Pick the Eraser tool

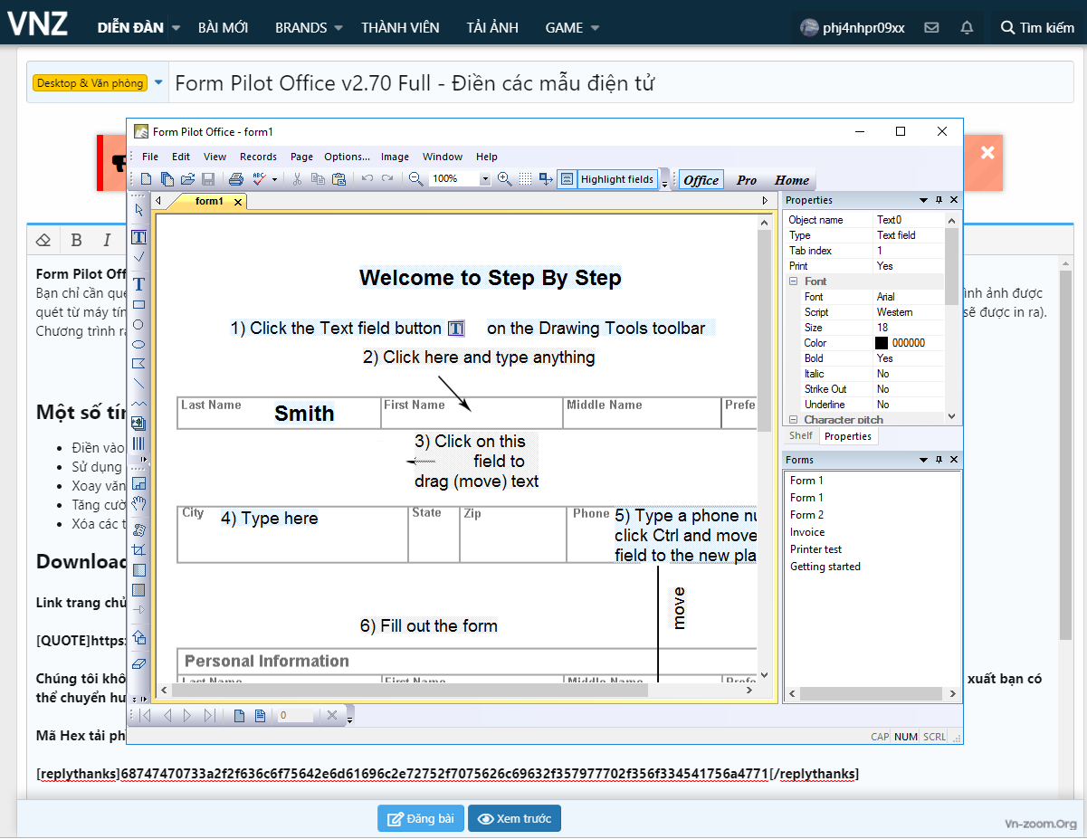tap(139, 663)
